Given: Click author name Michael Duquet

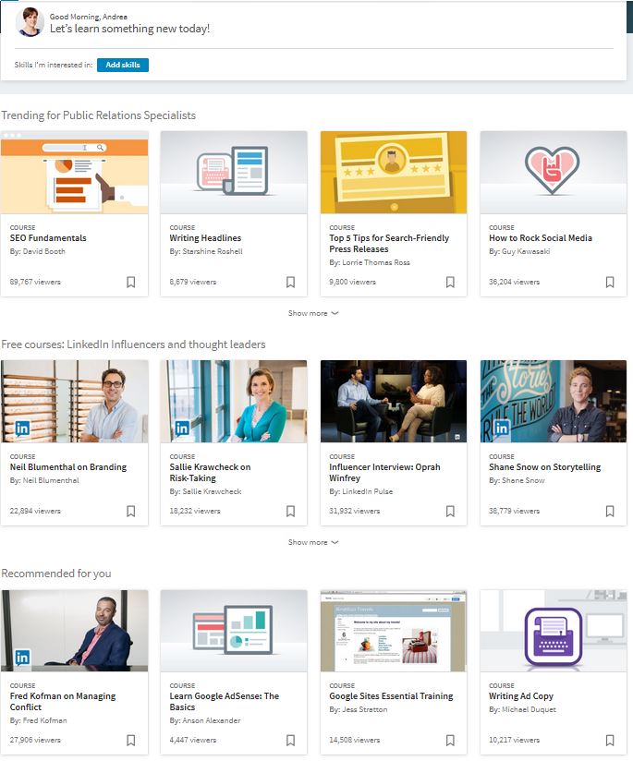Looking at the screenshot, I should [x=529, y=709].
